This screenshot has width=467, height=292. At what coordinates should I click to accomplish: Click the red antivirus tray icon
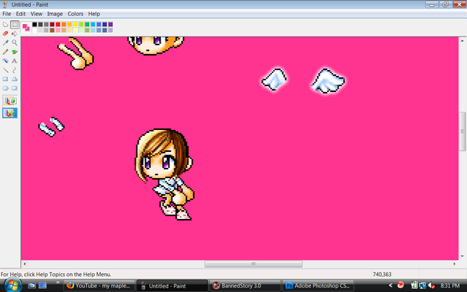tap(401, 285)
